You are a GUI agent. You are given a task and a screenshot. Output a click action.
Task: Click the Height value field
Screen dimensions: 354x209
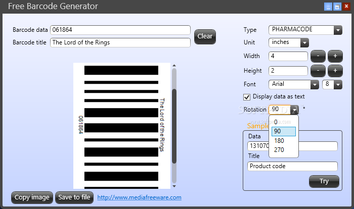pyautogui.click(x=288, y=71)
